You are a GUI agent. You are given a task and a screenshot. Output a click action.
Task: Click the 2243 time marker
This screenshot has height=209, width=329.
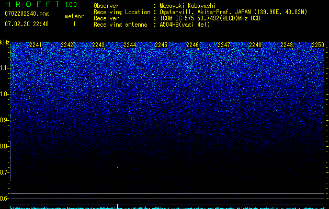pyautogui.click(x=98, y=45)
